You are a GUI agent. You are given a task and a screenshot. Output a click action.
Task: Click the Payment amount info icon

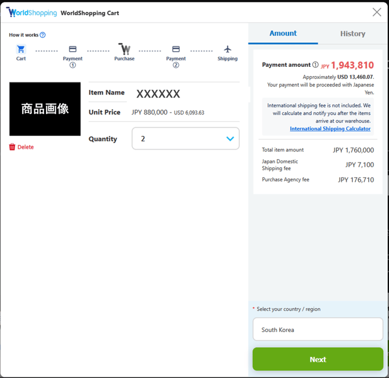pos(315,65)
